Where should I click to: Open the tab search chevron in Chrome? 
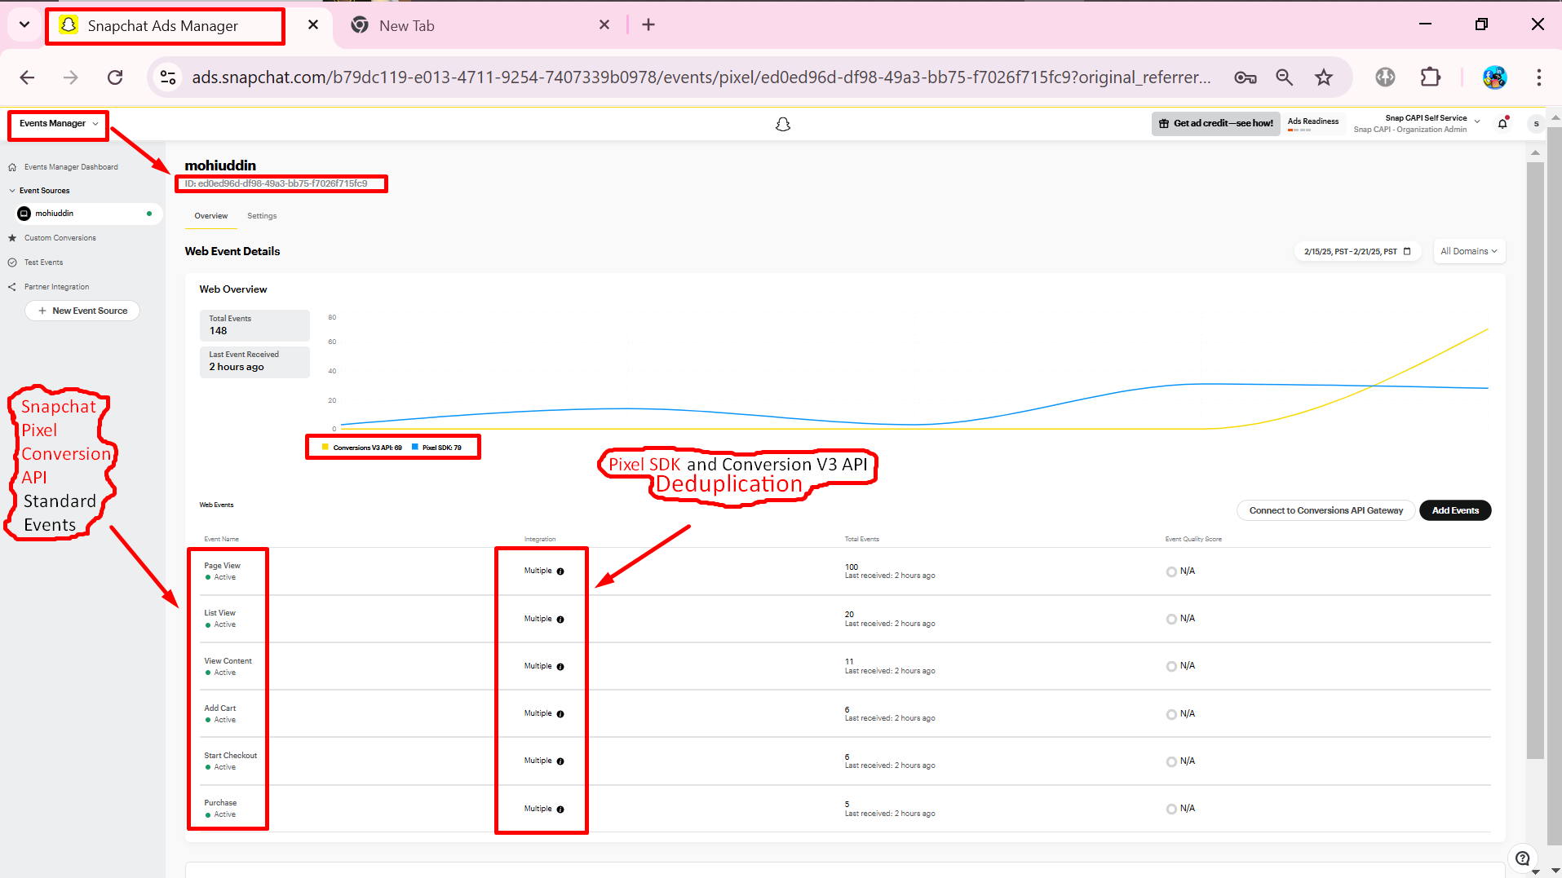[x=24, y=24]
